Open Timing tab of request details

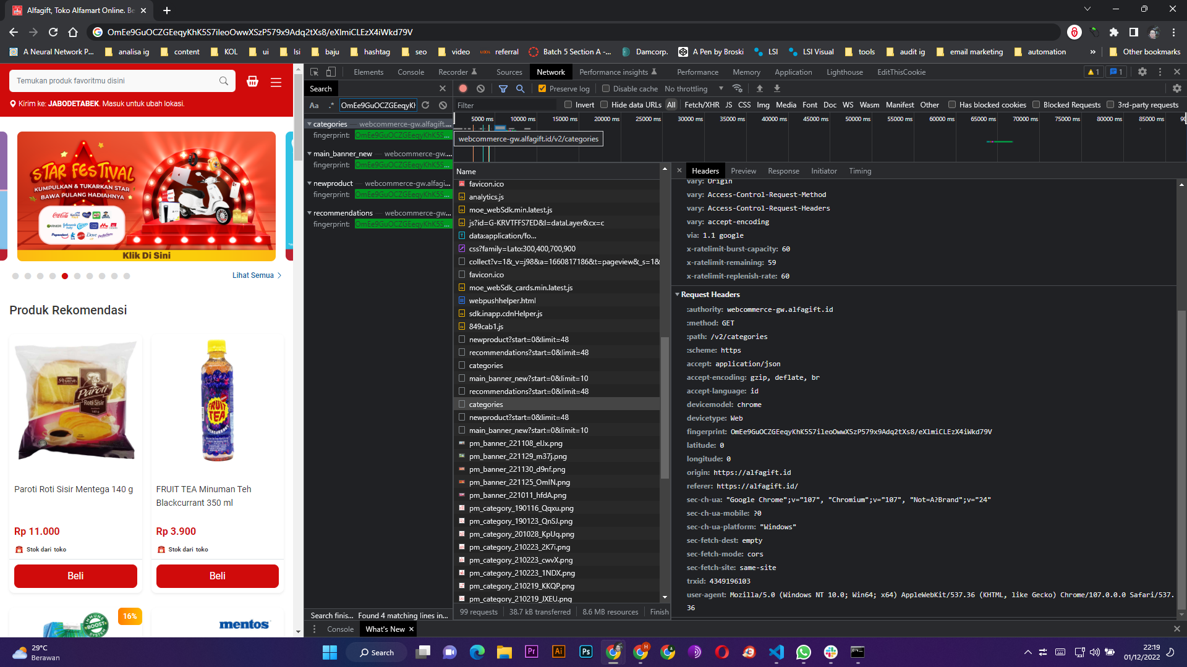pyautogui.click(x=860, y=171)
